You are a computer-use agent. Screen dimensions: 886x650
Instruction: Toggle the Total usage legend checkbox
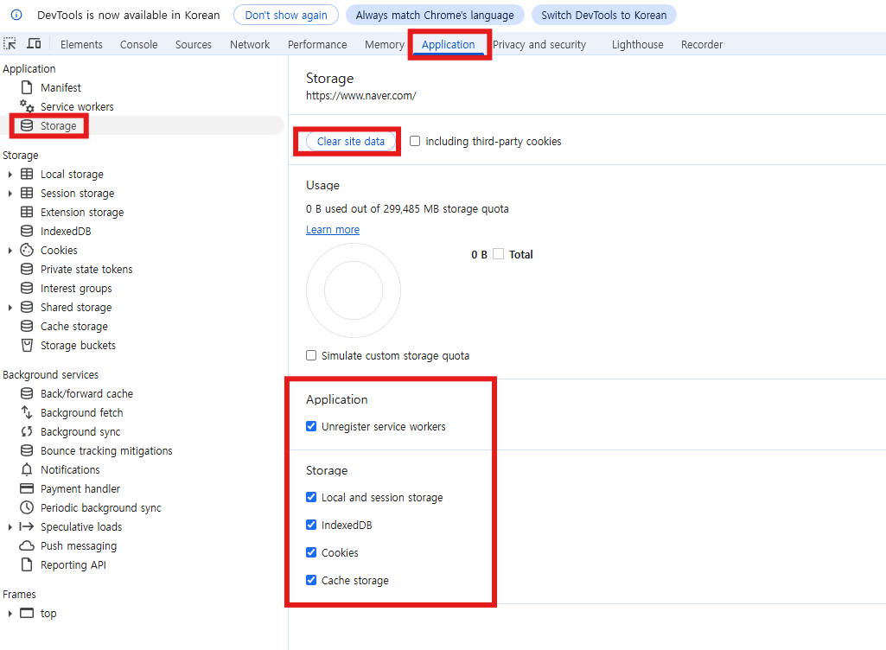(x=498, y=254)
